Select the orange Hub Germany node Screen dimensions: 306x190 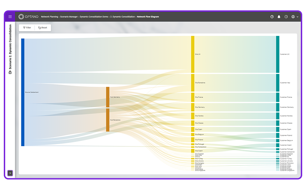(x=108, y=97)
